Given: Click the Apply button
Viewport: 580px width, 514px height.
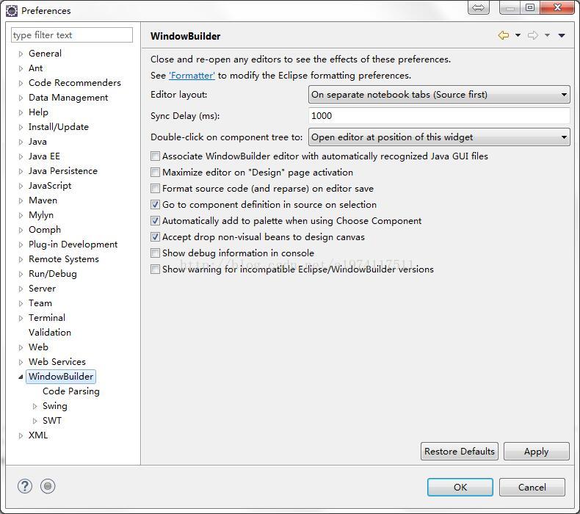Looking at the screenshot, I should (x=537, y=451).
